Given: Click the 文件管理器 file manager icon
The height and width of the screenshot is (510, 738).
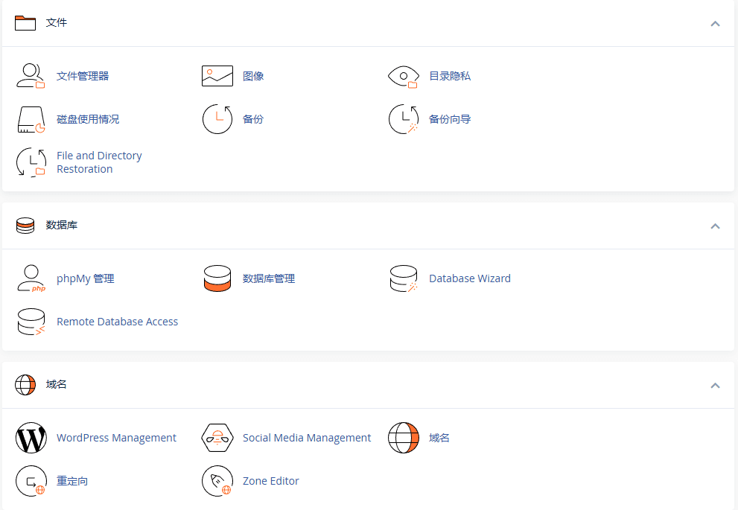Looking at the screenshot, I should tap(31, 76).
